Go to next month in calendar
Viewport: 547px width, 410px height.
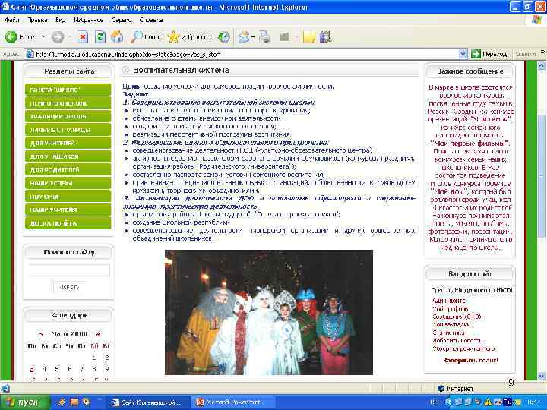pos(98,333)
